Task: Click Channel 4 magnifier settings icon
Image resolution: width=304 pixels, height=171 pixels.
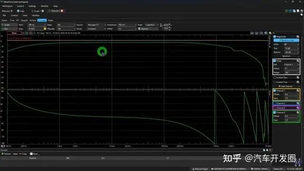Action: pyautogui.click(x=298, y=113)
